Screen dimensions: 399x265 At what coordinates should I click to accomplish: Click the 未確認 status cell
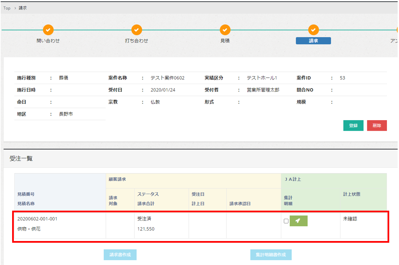click(350, 219)
